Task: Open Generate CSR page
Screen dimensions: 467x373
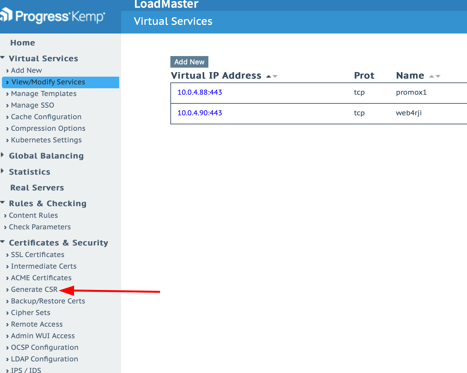Action: coord(34,290)
